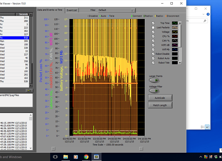Click the Voltage yellow plot legend icon
The width and height of the screenshot is (222, 161).
point(175,32)
